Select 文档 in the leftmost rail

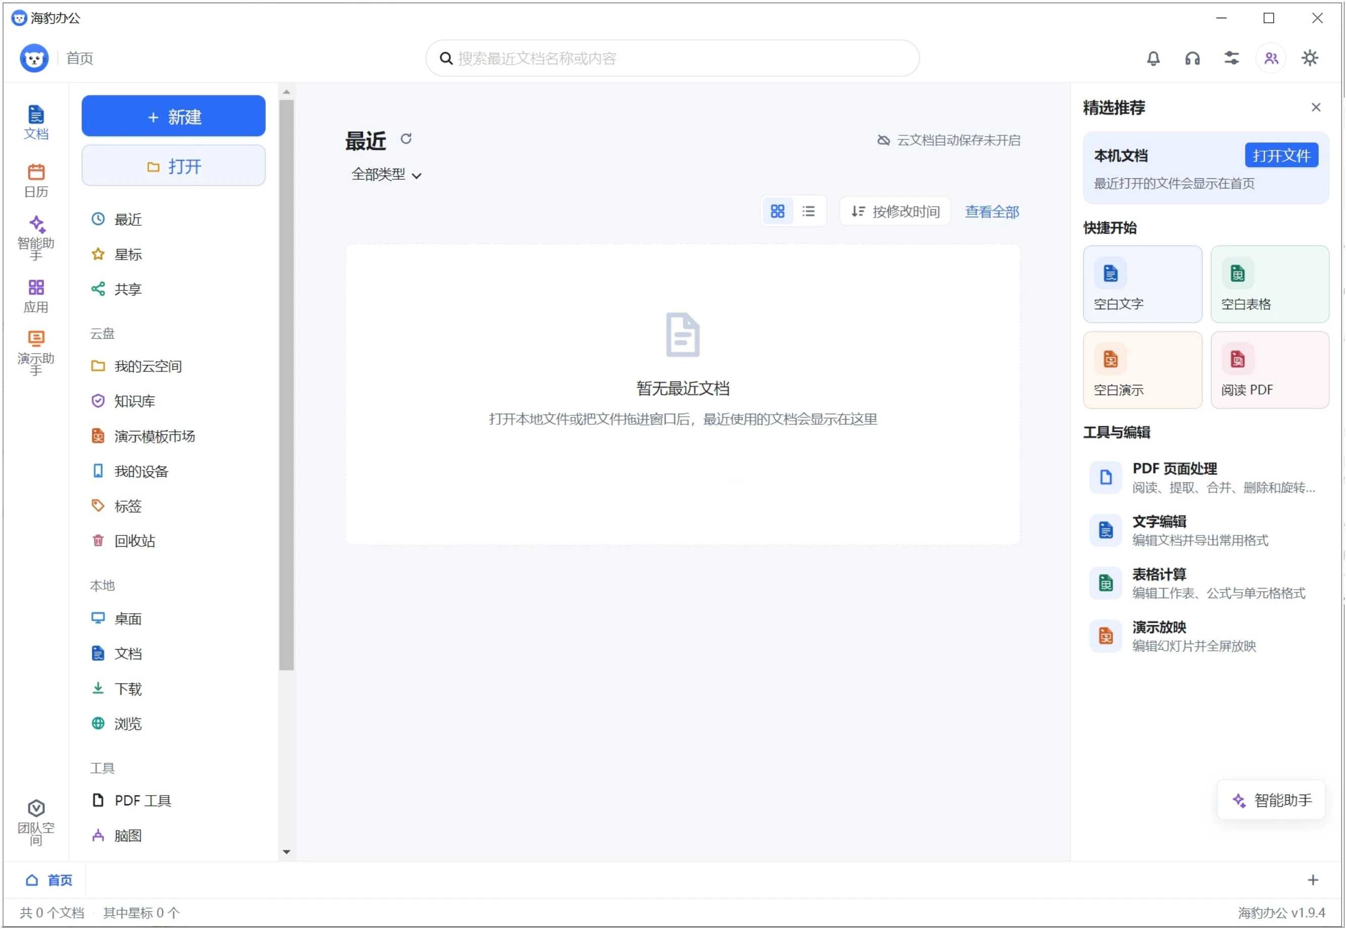36,122
